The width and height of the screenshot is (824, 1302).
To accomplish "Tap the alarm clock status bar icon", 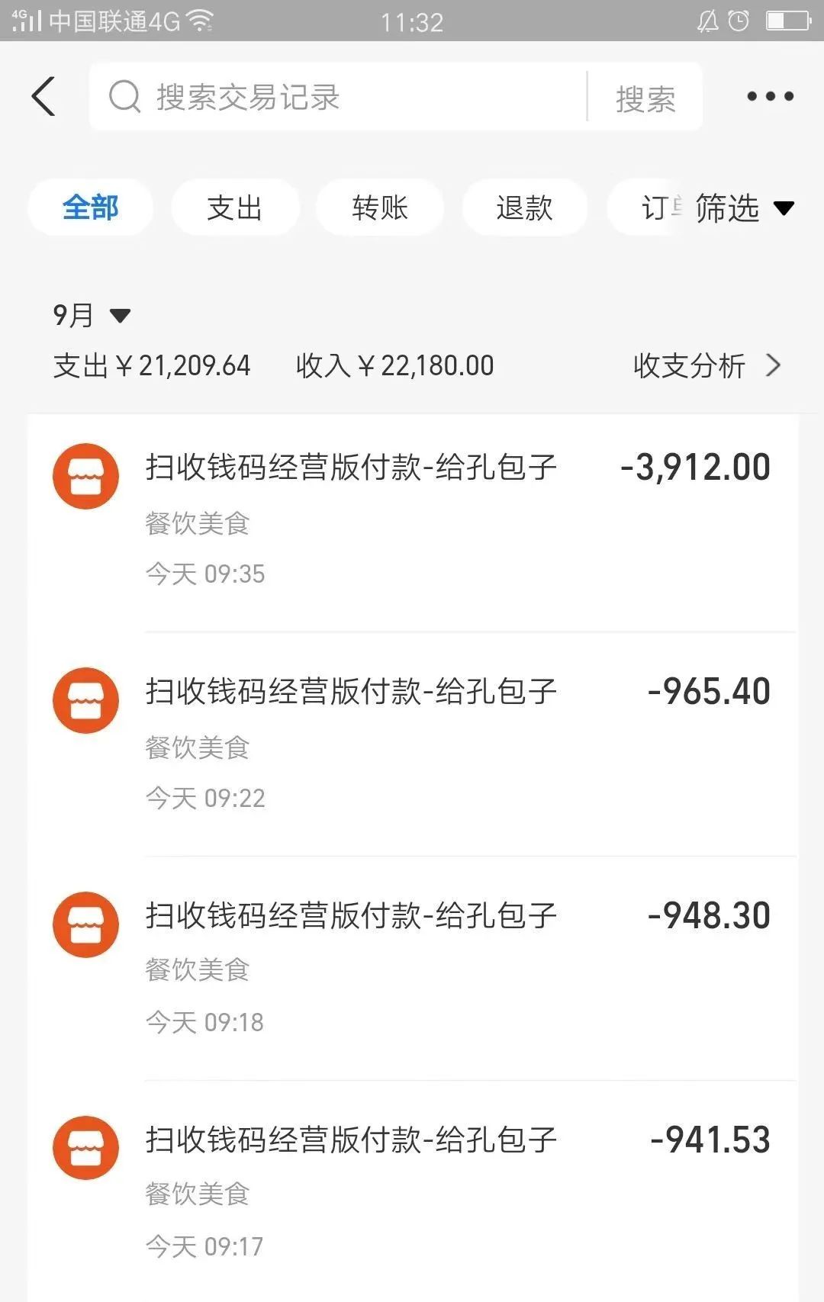I will click(739, 21).
